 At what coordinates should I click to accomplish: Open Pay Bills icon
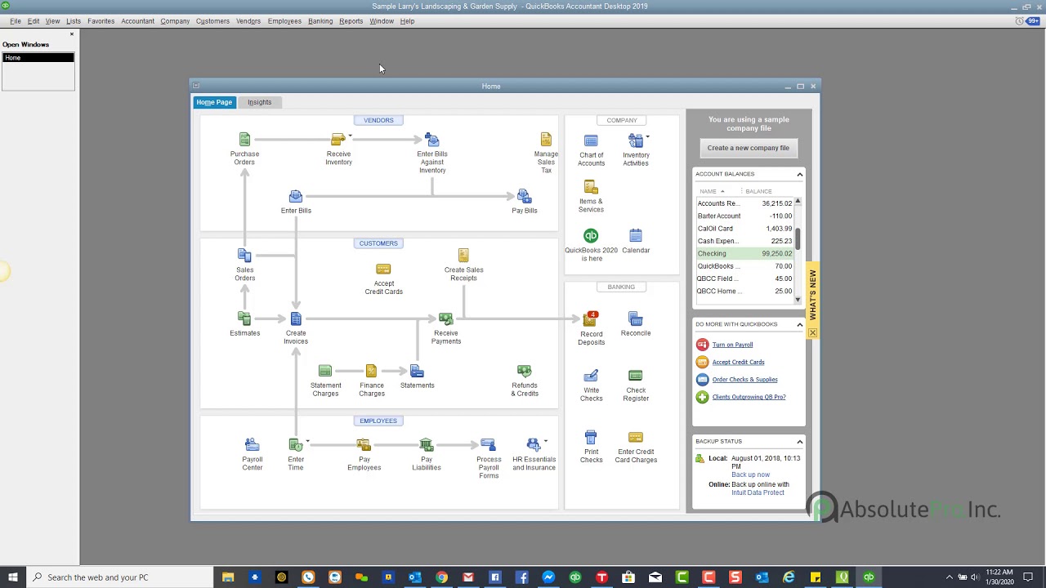524,197
